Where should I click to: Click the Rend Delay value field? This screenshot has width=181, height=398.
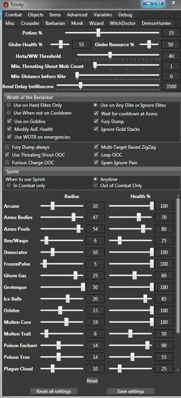click(171, 86)
